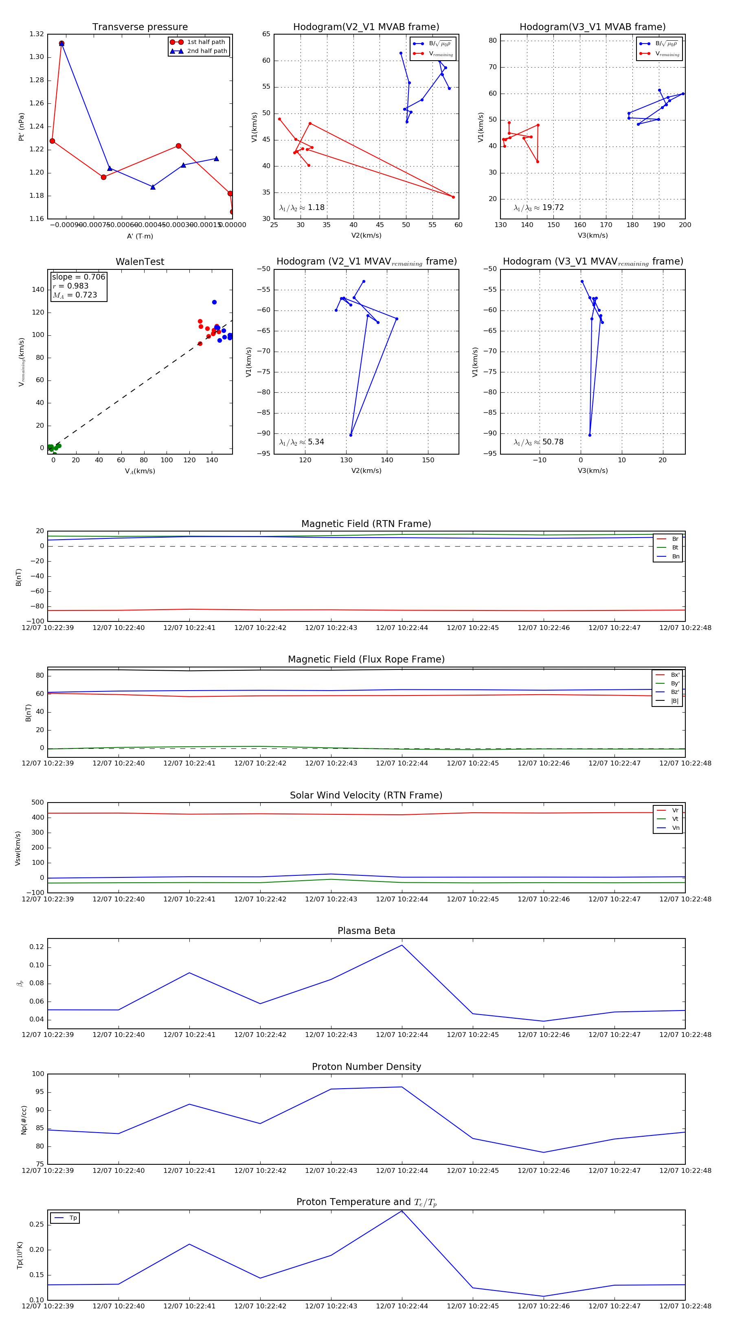
Task: Click the 'Bt' legend entry
Action: 668,547
